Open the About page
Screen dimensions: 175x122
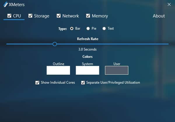[x=159, y=16]
